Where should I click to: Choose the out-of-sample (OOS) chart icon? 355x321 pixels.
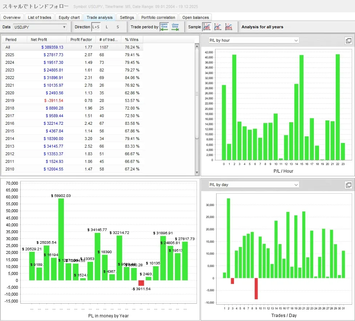pyautogui.click(x=229, y=27)
